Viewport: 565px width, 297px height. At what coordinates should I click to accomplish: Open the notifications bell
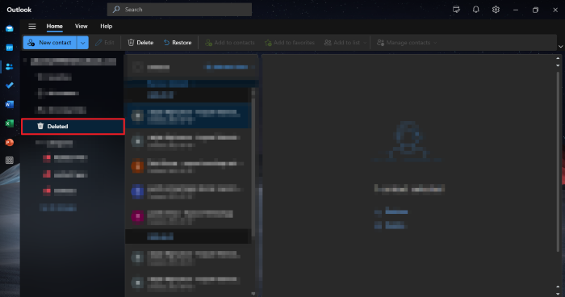click(476, 10)
